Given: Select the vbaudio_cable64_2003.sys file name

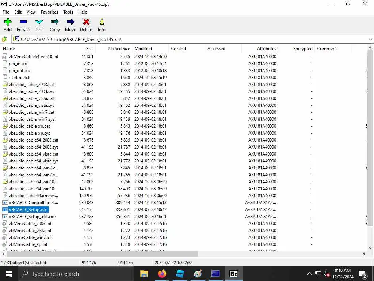Looking at the screenshot, I should (33, 147).
